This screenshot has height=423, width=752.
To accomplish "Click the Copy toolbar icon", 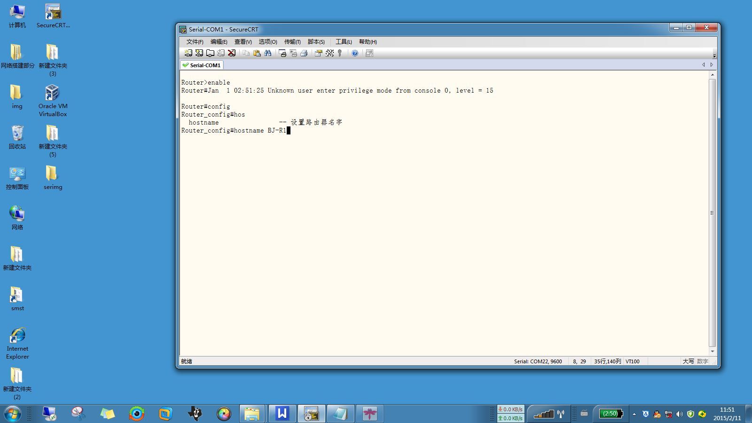I will [x=246, y=53].
